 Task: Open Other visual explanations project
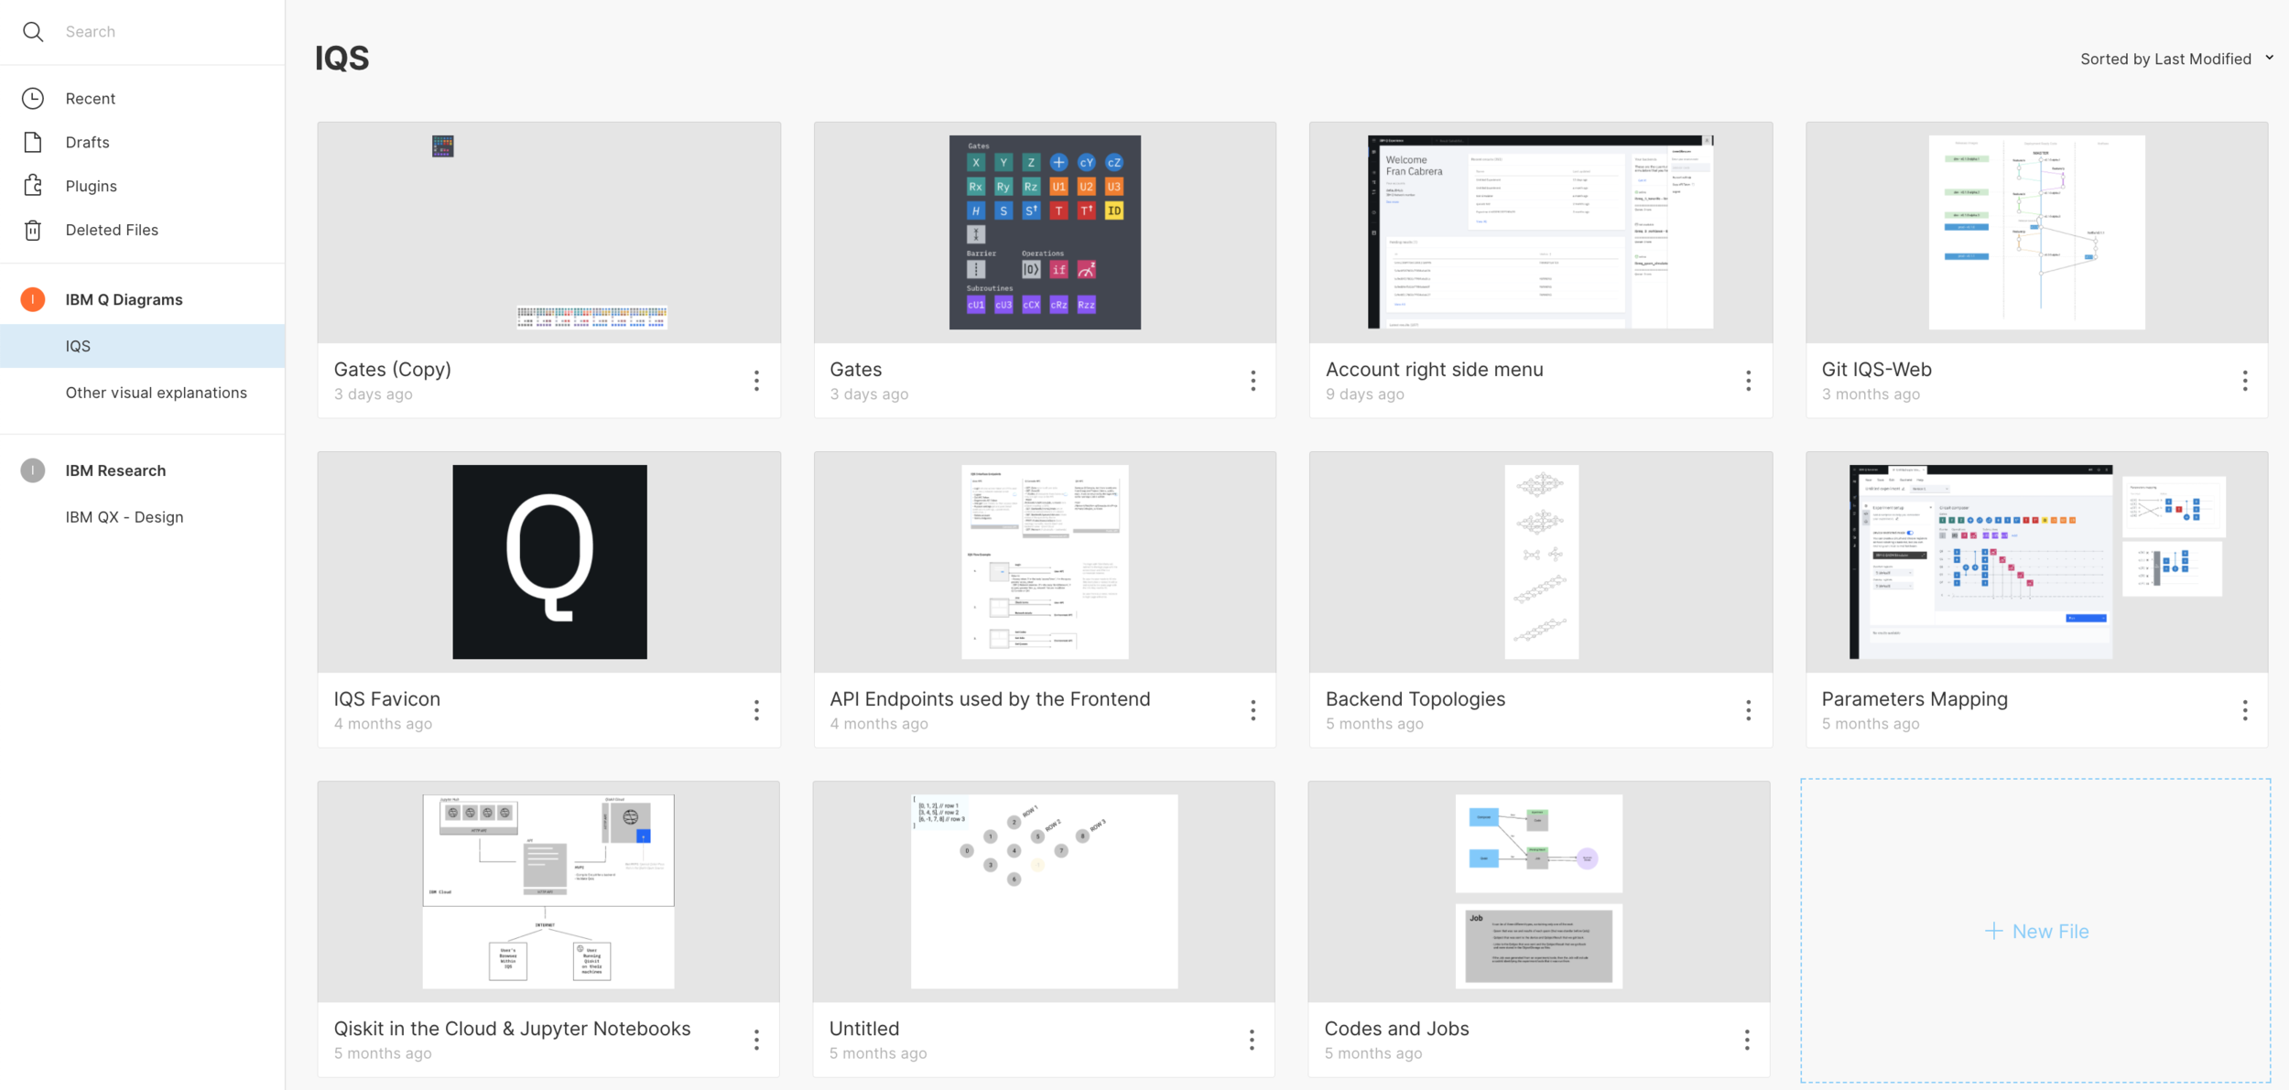[157, 393]
